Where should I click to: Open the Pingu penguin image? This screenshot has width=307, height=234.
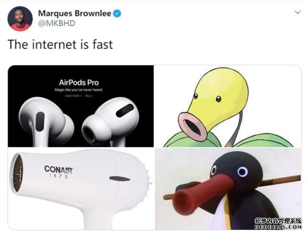(228, 188)
